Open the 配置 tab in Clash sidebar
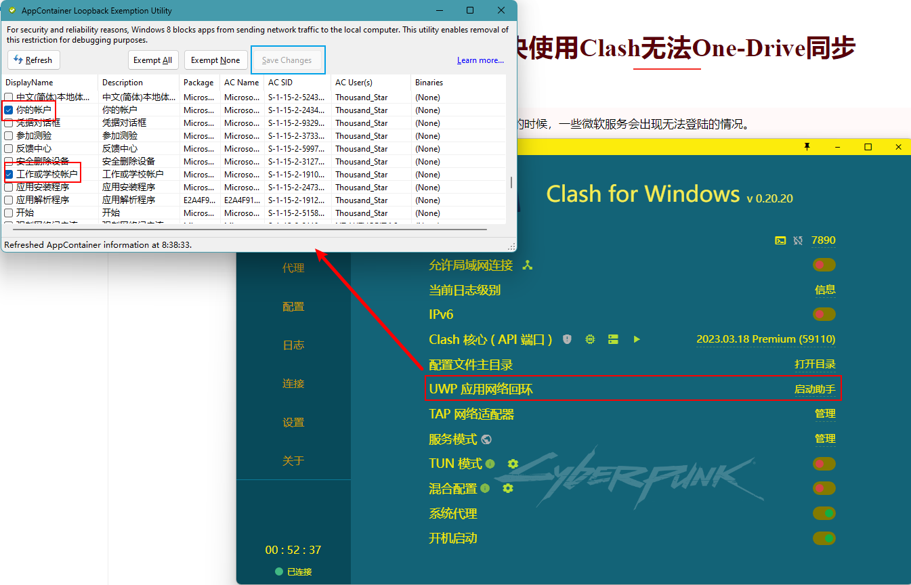The height and width of the screenshot is (585, 911). pyautogui.click(x=293, y=307)
